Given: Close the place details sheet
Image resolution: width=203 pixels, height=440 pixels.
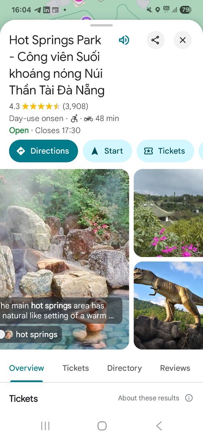Looking at the screenshot, I should click(x=182, y=40).
